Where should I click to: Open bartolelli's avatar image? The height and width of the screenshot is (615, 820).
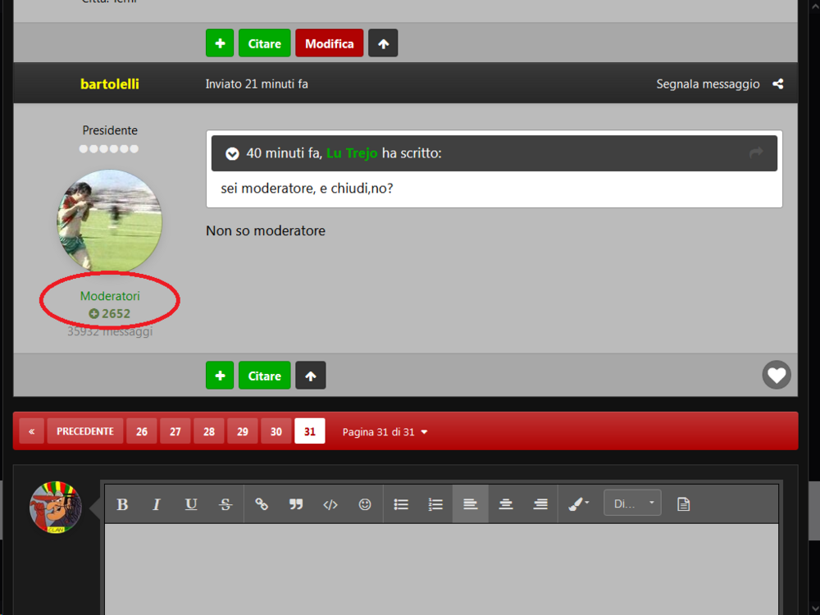coord(109,221)
